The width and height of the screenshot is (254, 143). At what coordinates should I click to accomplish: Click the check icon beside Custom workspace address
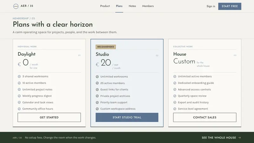coord(97,109)
